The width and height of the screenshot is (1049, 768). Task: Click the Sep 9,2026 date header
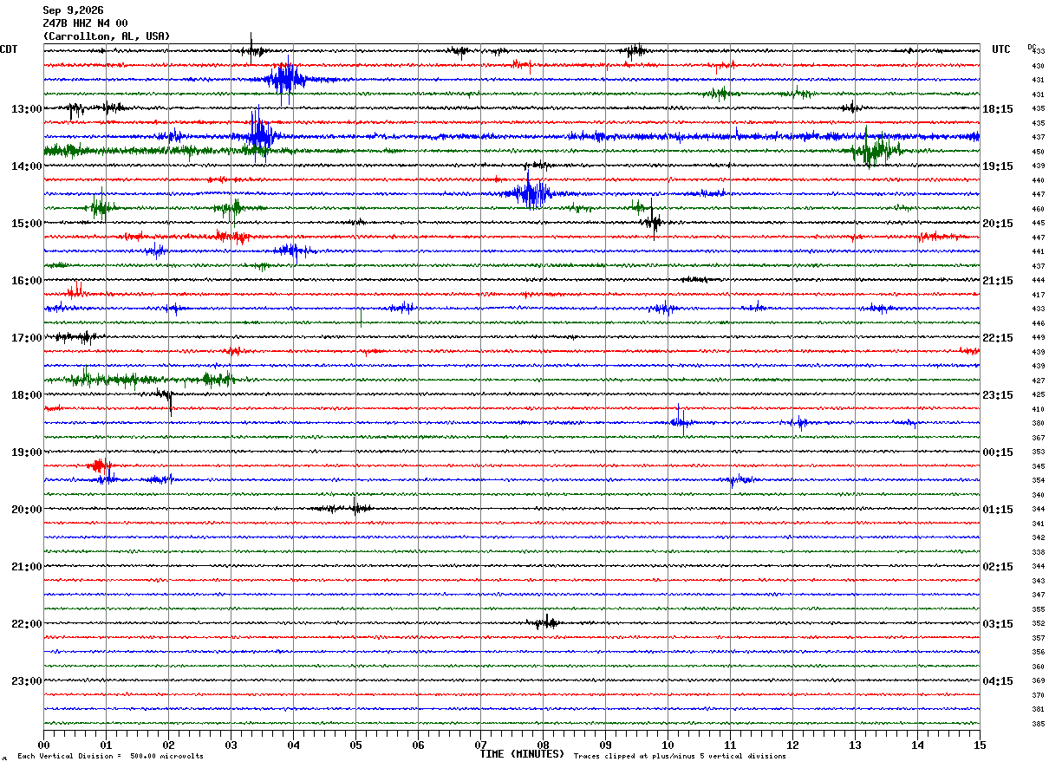(73, 10)
